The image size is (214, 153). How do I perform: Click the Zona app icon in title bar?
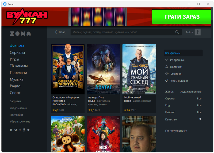click(x=5, y=4)
